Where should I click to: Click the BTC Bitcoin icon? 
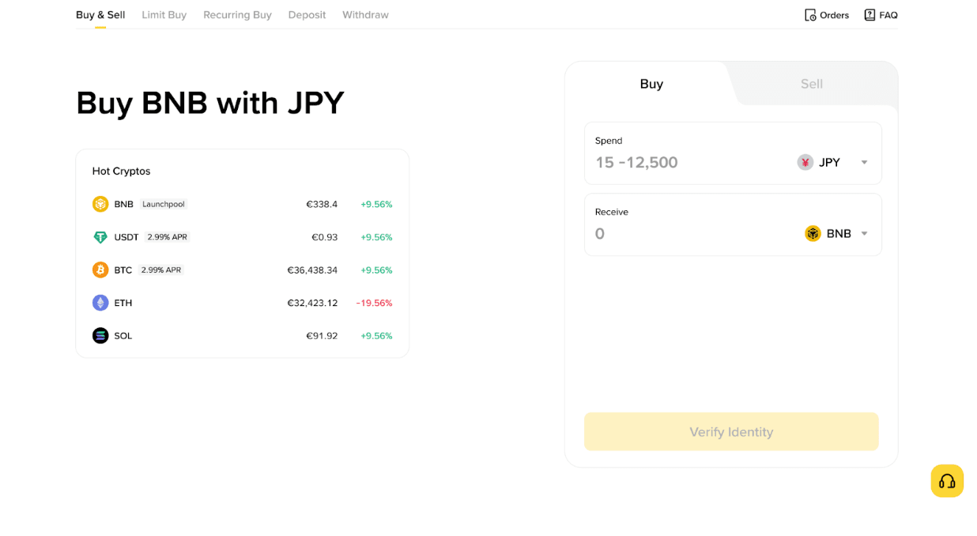[100, 270]
